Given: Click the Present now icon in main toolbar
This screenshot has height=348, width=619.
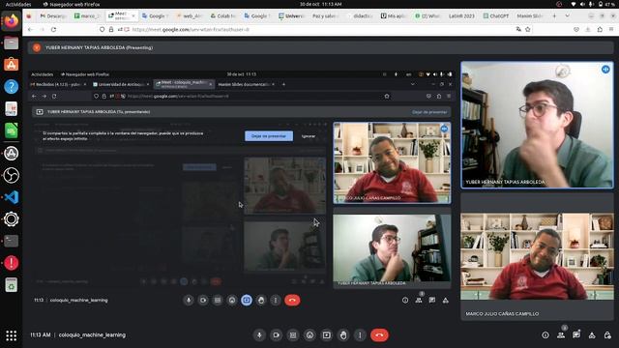Looking at the screenshot, I should click(327, 335).
